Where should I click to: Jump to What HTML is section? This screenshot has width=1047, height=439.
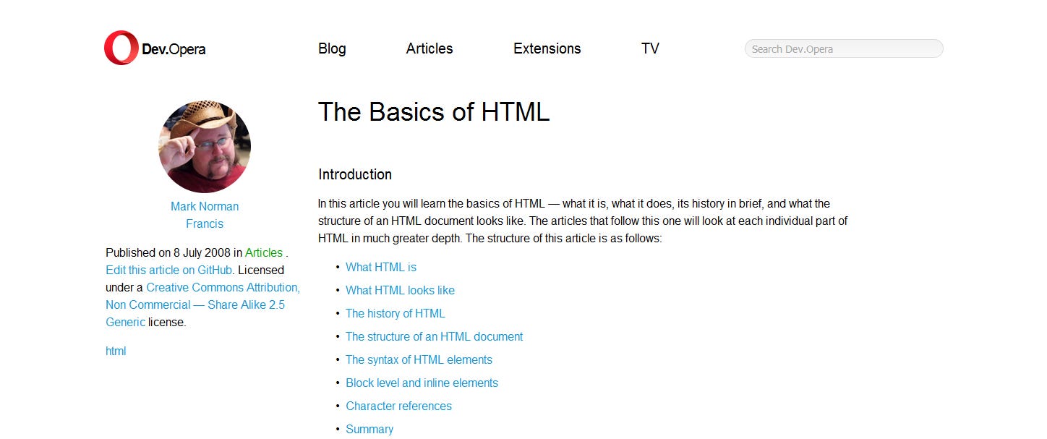point(381,267)
